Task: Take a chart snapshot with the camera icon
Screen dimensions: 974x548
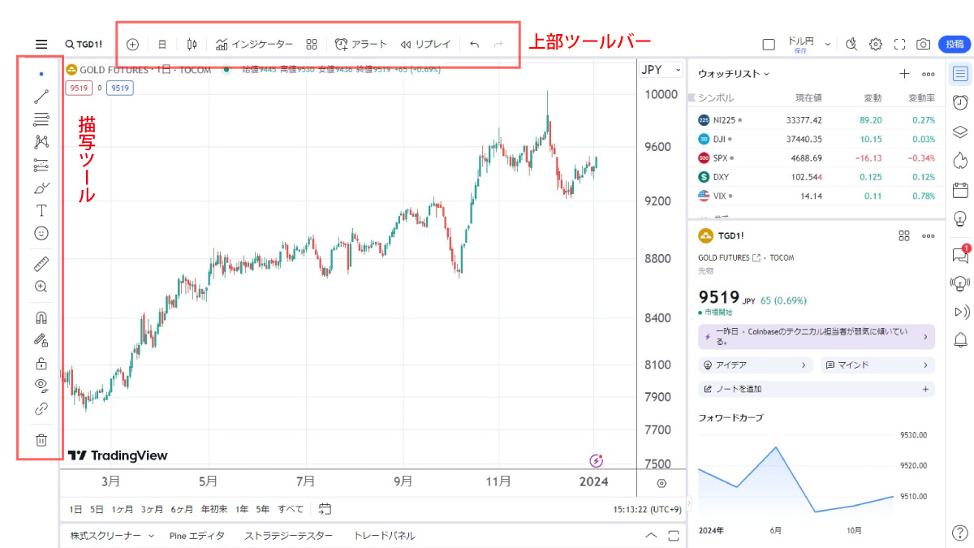Action: click(921, 44)
